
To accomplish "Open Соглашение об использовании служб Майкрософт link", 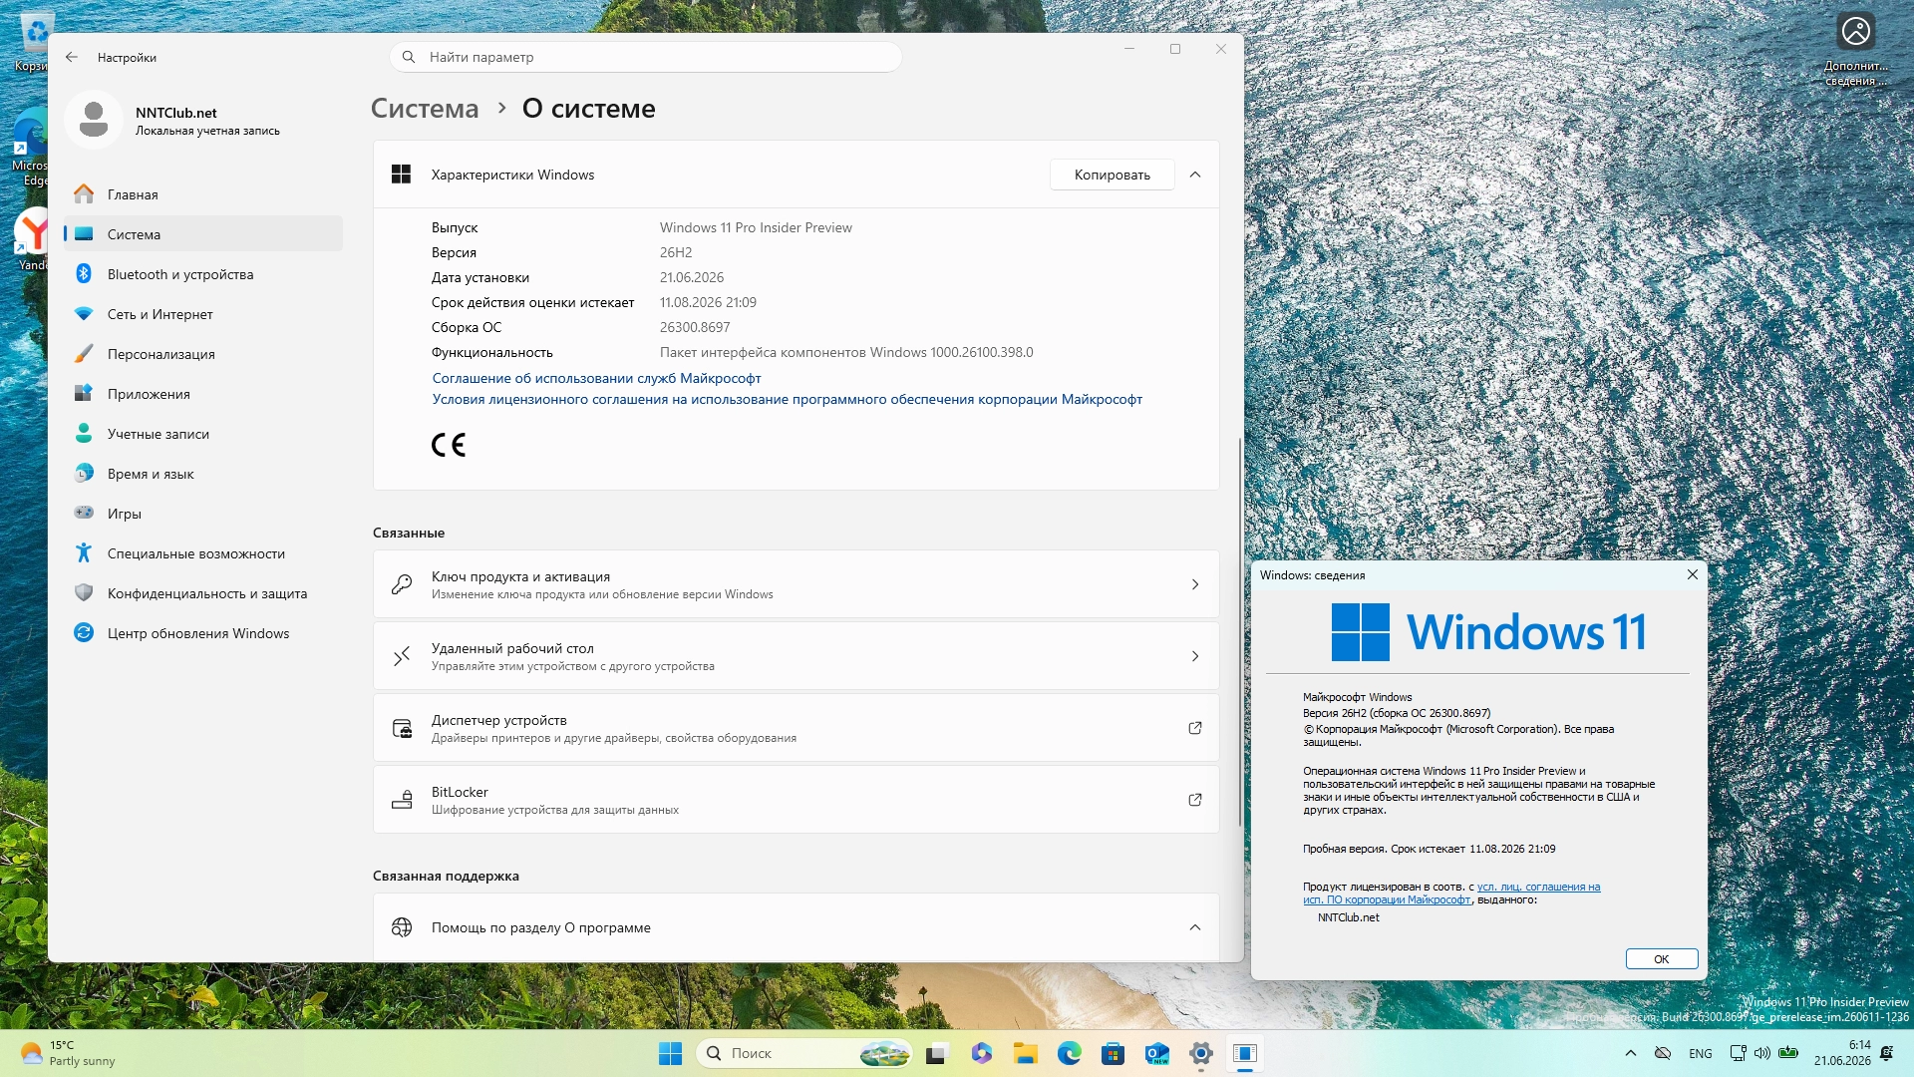I will pos(596,378).
